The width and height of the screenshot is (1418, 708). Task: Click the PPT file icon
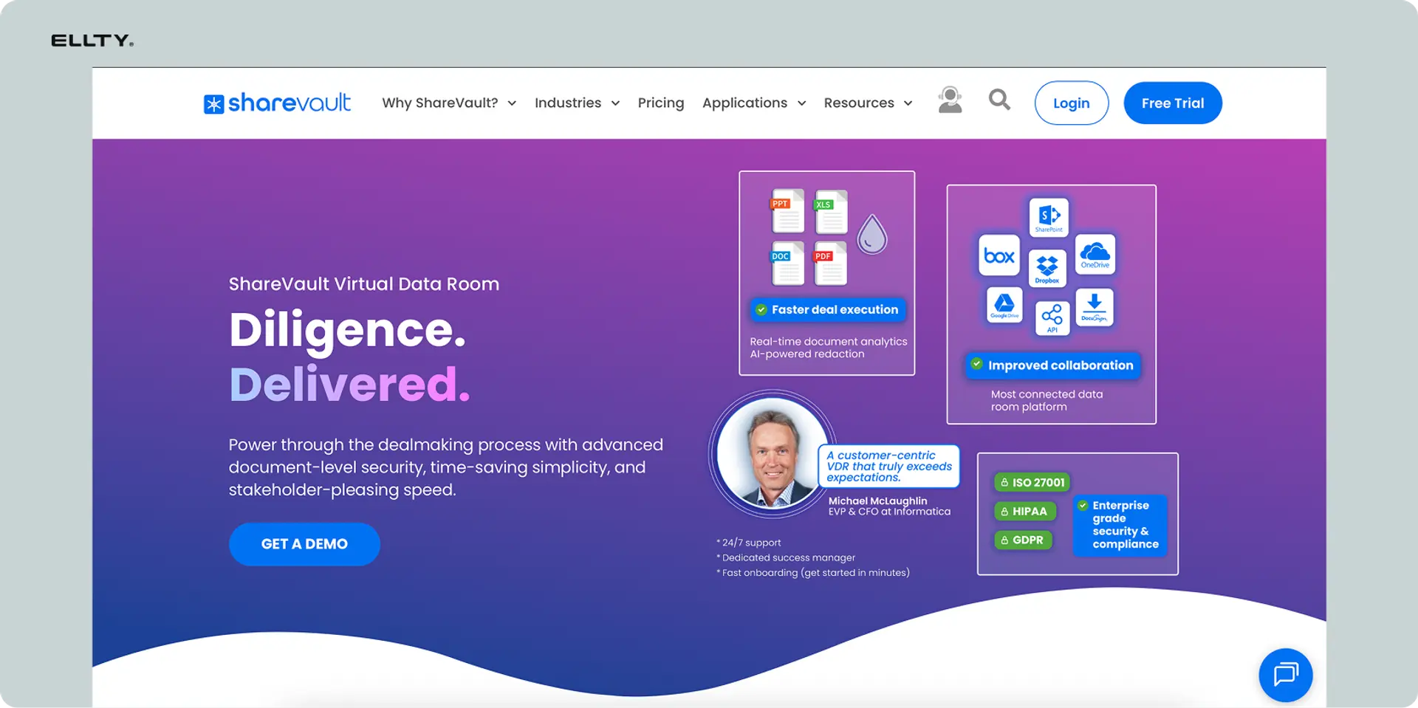click(787, 212)
